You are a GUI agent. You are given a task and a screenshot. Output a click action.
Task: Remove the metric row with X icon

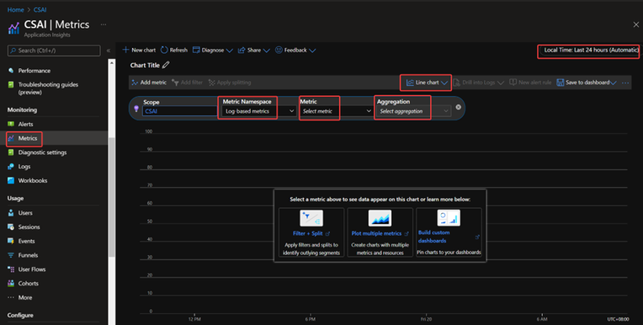[458, 107]
